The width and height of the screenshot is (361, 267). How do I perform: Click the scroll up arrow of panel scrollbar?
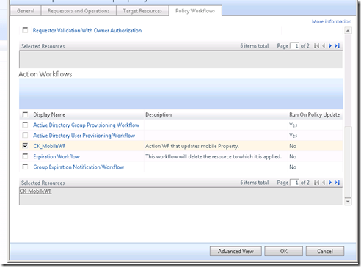pos(348,31)
